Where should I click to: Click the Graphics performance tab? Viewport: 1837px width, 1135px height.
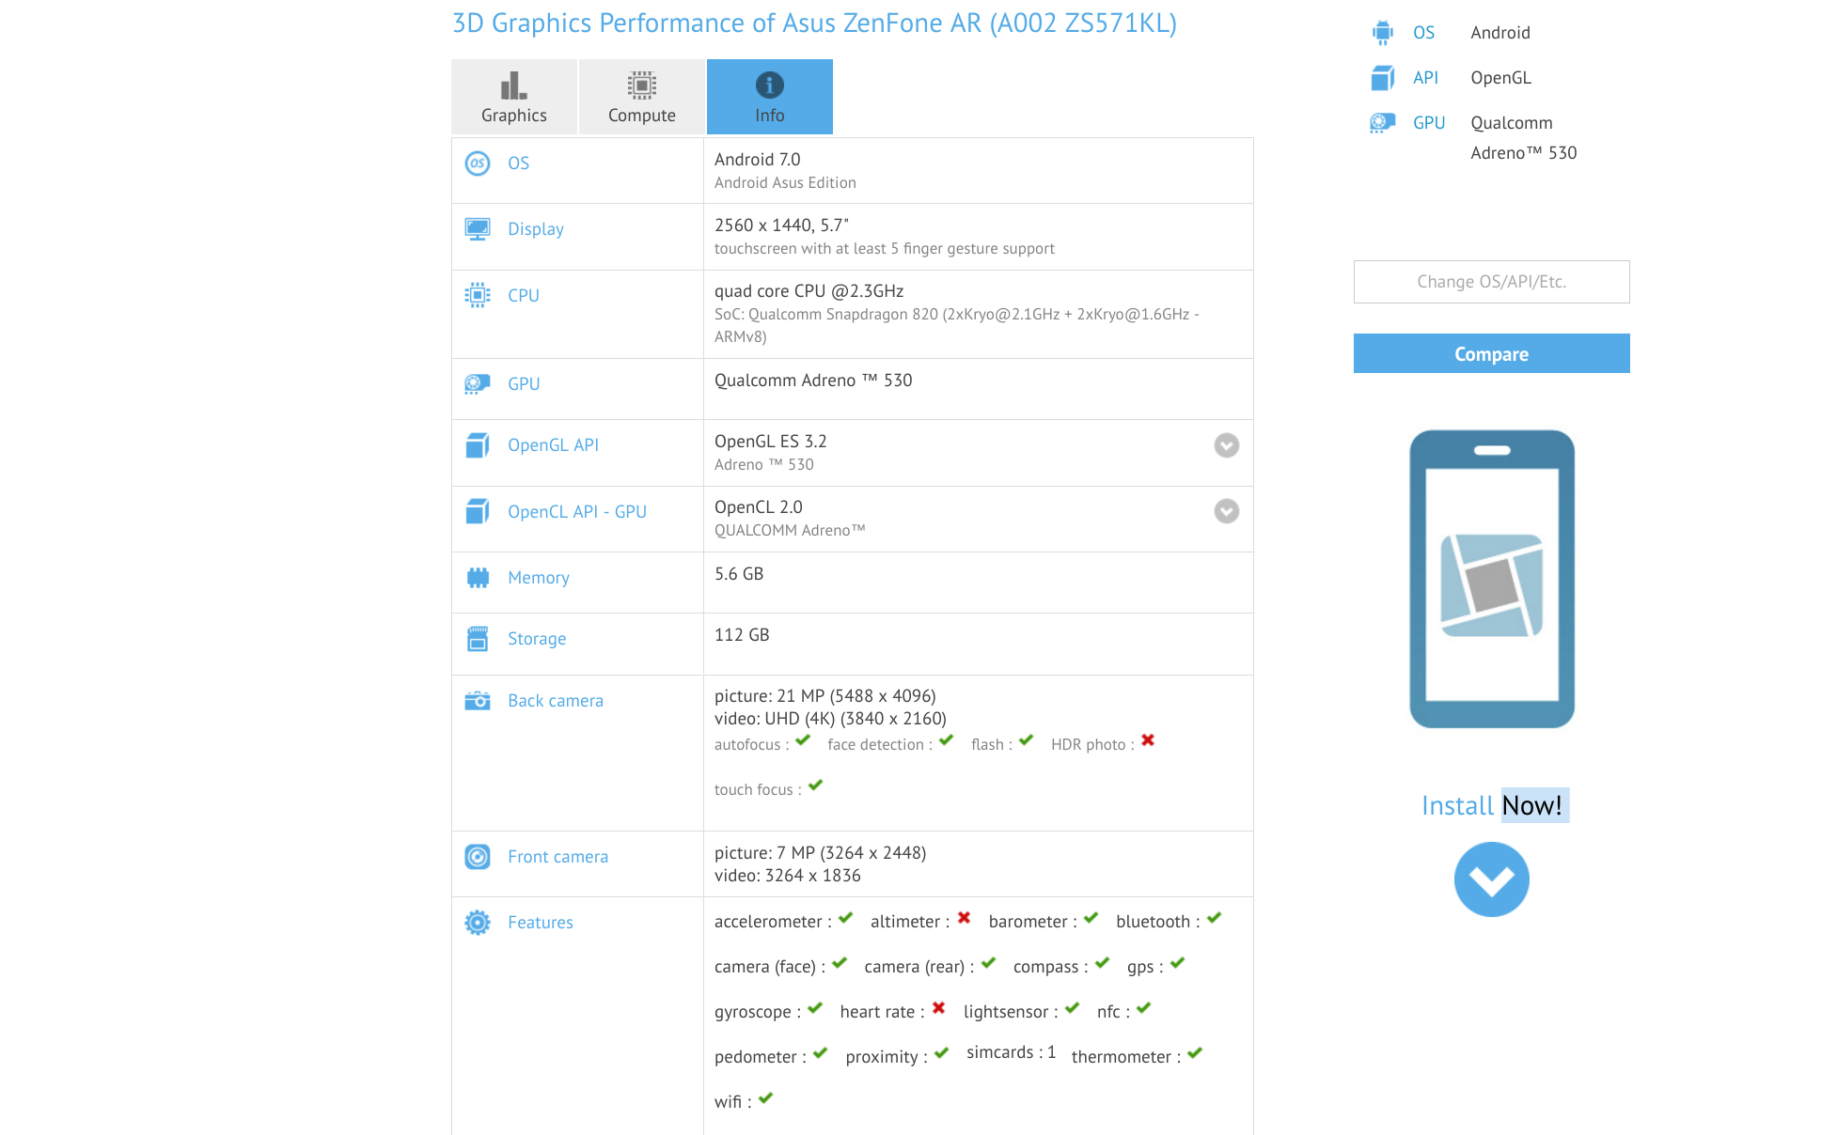click(x=511, y=97)
